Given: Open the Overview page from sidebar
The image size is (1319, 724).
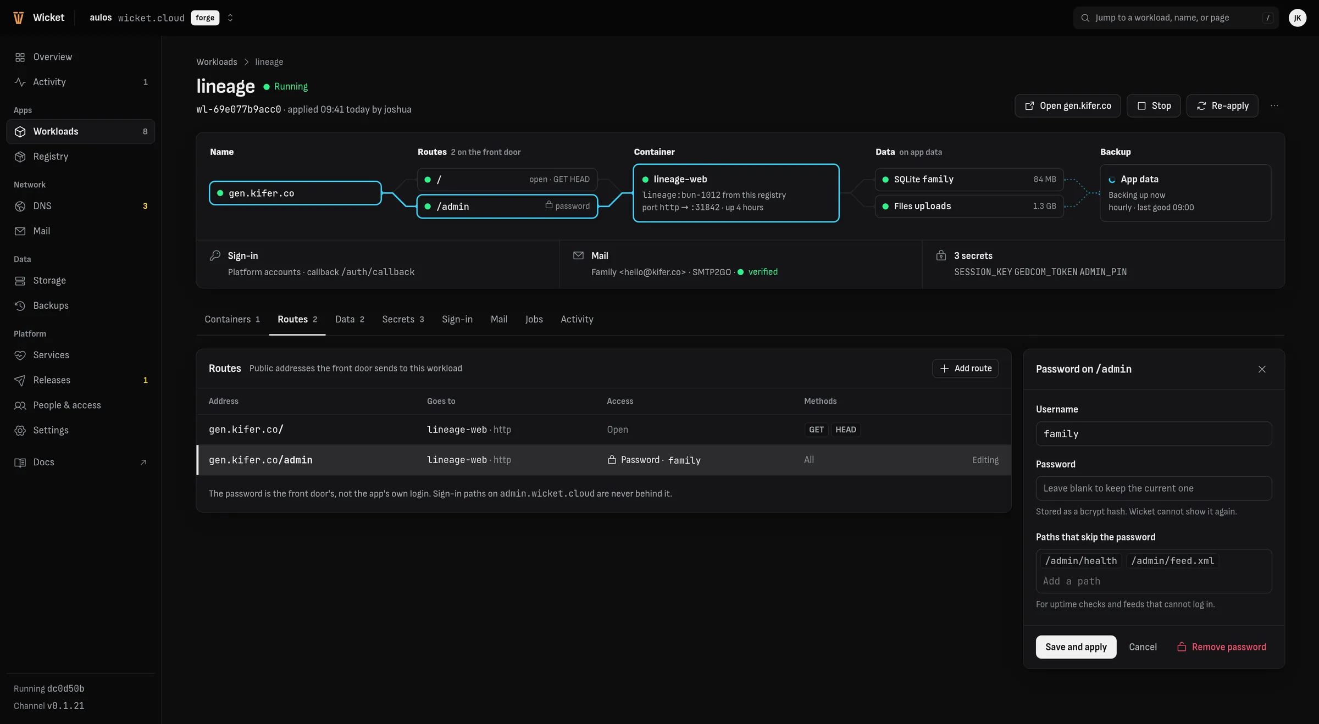Looking at the screenshot, I should tap(80, 57).
